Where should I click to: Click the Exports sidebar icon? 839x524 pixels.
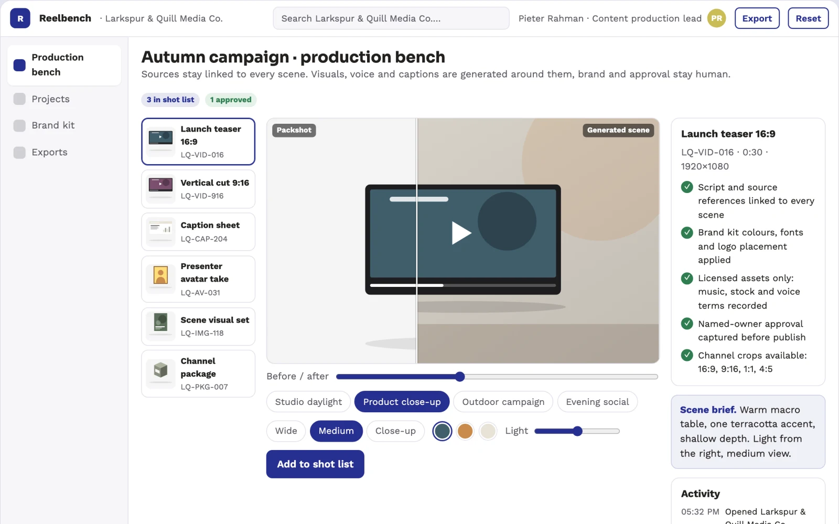pyautogui.click(x=19, y=153)
